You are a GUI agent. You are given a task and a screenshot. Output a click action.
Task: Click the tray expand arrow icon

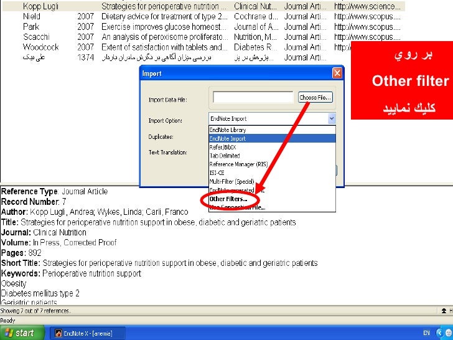439,333
